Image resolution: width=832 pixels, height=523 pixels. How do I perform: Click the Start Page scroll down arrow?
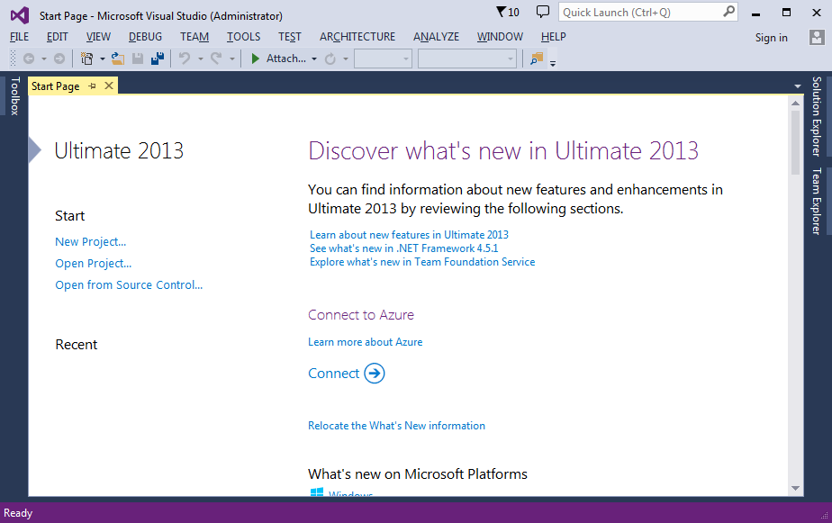795,488
